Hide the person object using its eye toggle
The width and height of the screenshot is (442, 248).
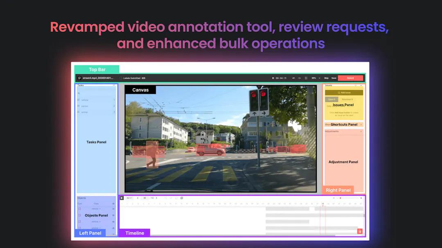(x=113, y=215)
